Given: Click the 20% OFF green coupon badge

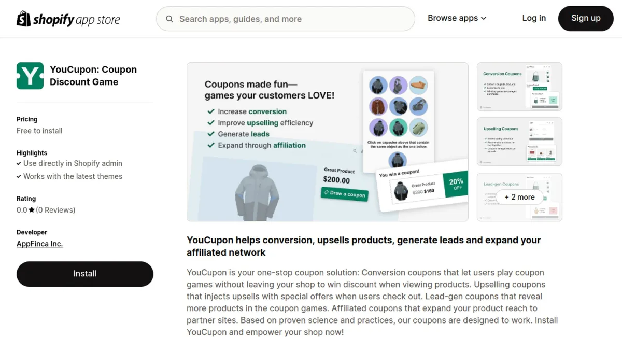Looking at the screenshot, I should pyautogui.click(x=456, y=185).
